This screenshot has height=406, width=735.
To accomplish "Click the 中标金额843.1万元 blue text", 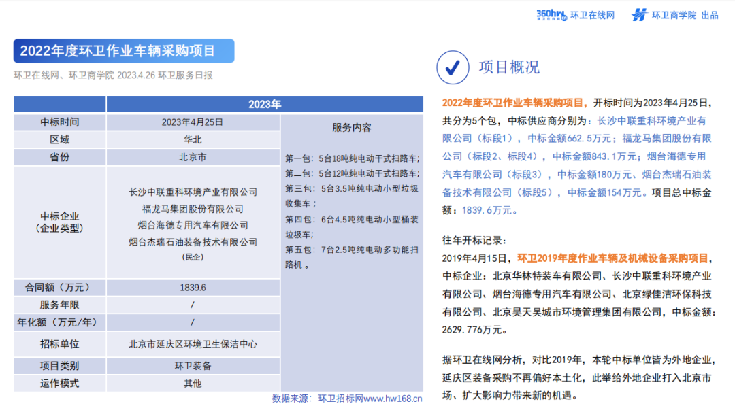I will click(x=594, y=156).
